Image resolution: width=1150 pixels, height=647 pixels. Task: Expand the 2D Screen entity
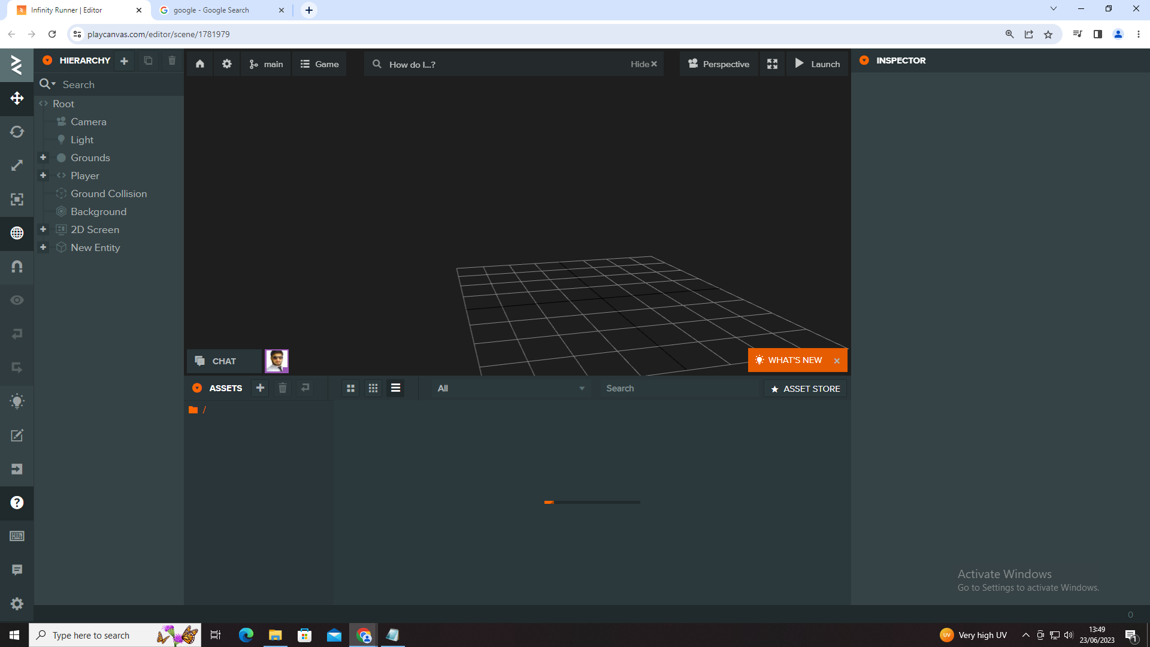pos(43,229)
